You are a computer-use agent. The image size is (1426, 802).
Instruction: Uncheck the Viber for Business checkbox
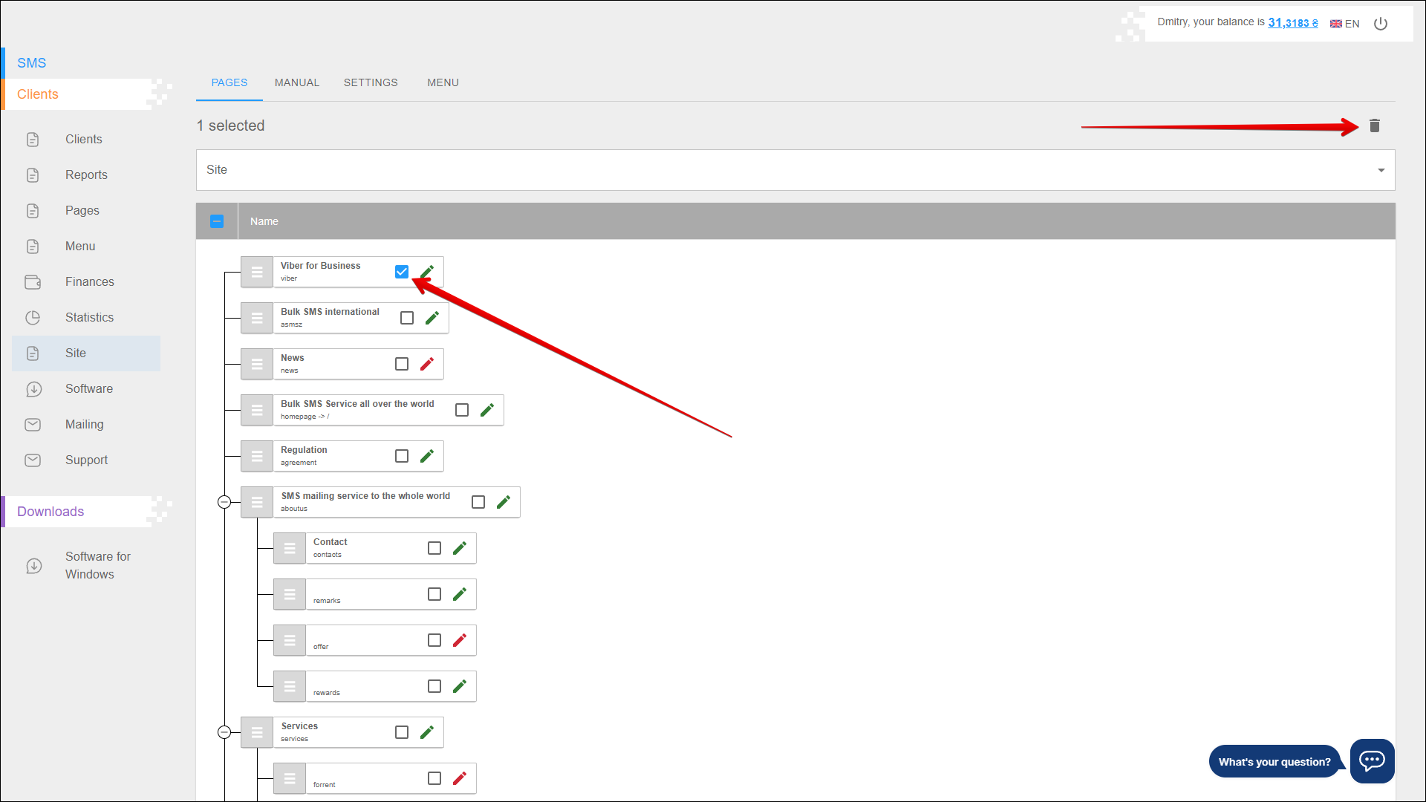click(x=402, y=272)
